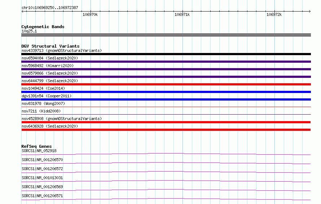Select the Cytogenetic Bands track title
The image size is (321, 204).
(x=43, y=27)
